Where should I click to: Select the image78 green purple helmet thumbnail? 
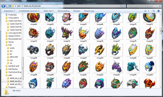coord(133,33)
